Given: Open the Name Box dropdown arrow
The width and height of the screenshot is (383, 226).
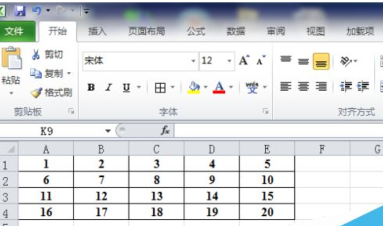Looking at the screenshot, I should (x=108, y=131).
